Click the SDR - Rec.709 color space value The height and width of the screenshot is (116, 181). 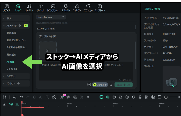click(170, 47)
